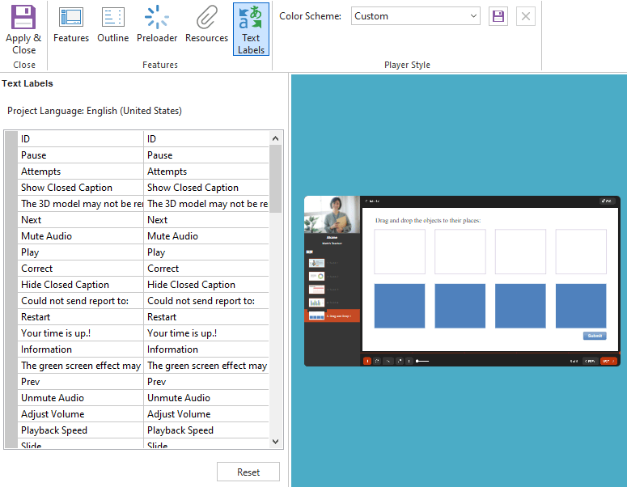
Task: Edit the second column Attempts label cell
Action: point(206,172)
